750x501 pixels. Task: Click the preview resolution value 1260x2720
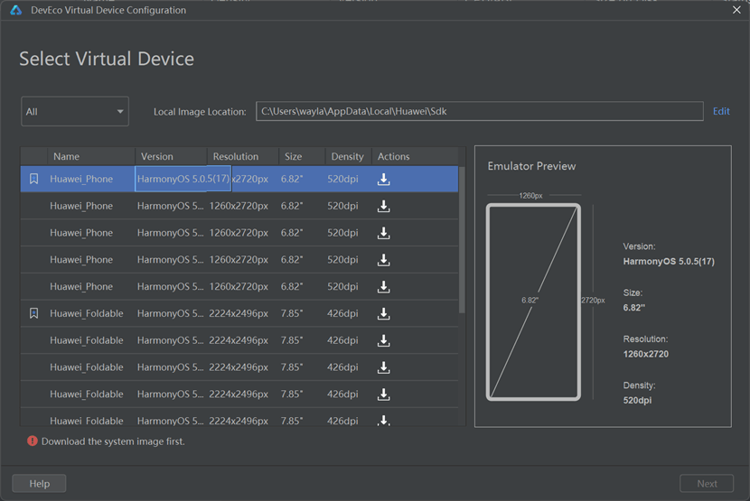point(646,354)
